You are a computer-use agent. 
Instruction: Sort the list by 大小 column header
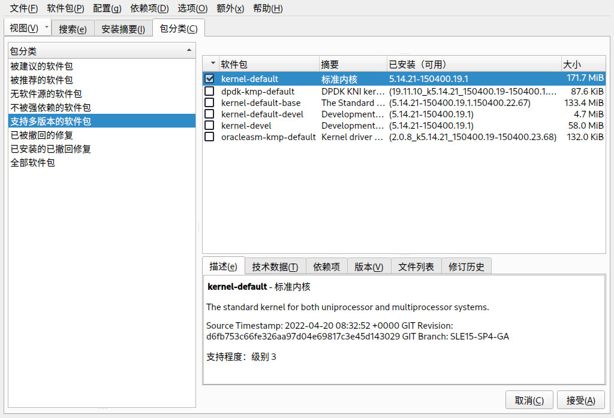[x=582, y=64]
